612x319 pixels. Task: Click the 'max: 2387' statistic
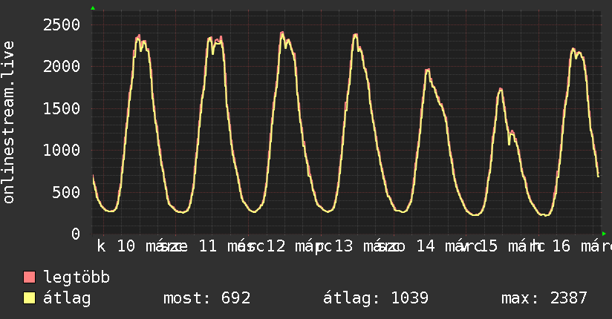pos(544,298)
